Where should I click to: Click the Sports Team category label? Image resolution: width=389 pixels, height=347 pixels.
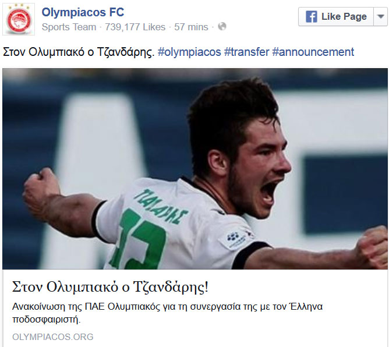(69, 27)
